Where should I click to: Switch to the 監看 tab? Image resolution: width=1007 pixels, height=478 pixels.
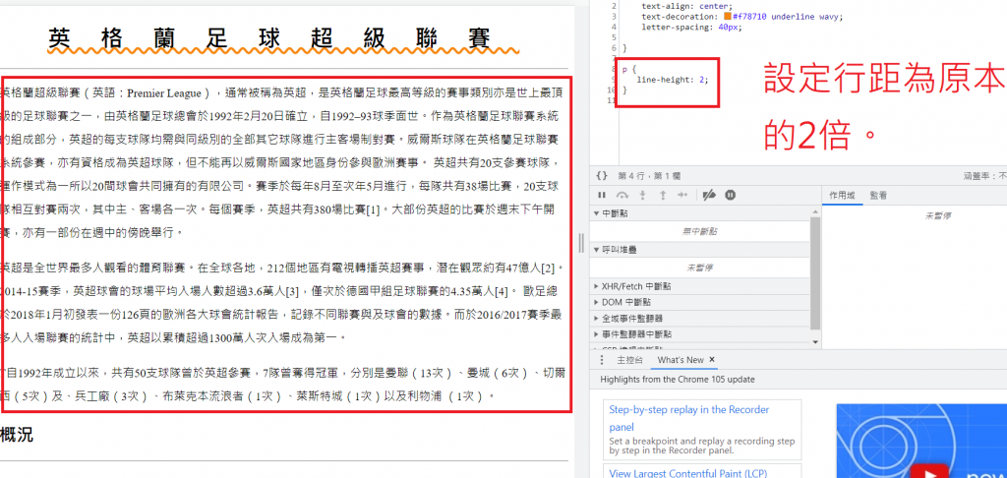(x=878, y=195)
